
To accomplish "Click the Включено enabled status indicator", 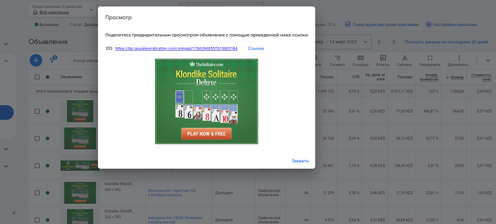I will point(47,24).
